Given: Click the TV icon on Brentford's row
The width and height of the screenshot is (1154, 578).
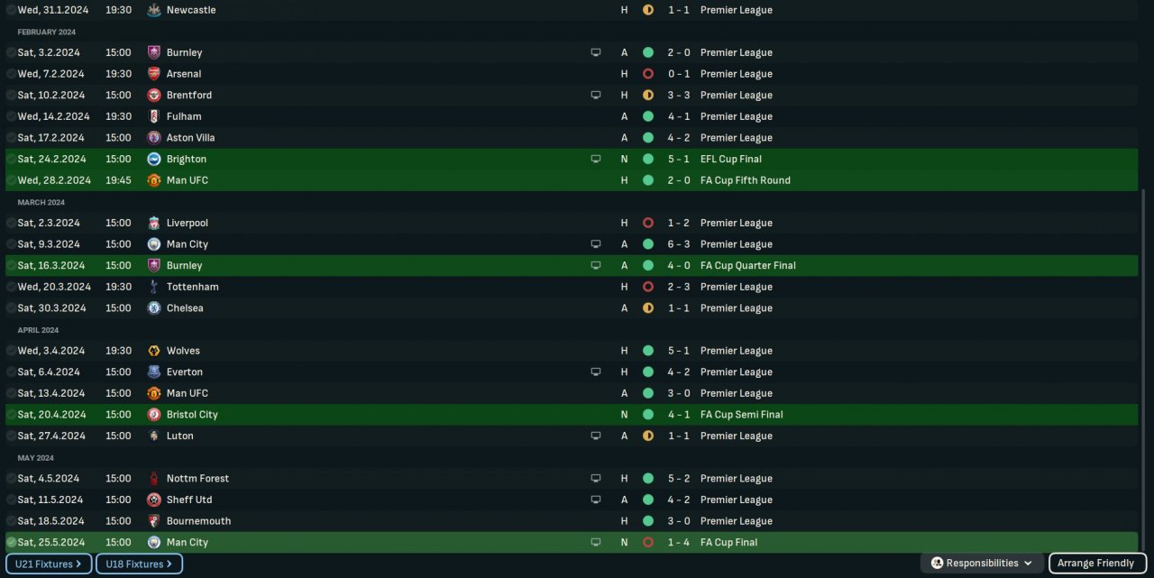Looking at the screenshot, I should click(x=595, y=95).
